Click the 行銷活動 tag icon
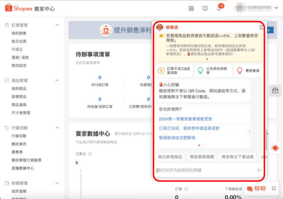Viewport: 283px width, 199px height. (x=7, y=128)
